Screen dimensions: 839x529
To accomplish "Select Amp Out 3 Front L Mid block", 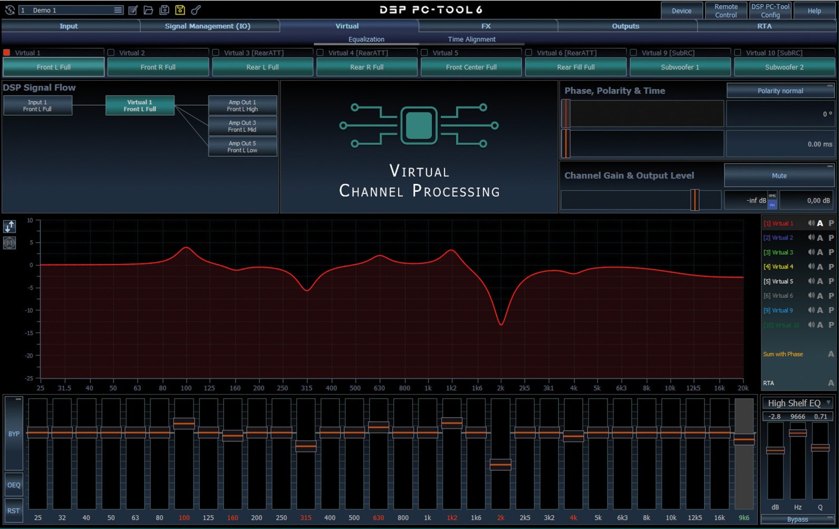I will pos(242,126).
